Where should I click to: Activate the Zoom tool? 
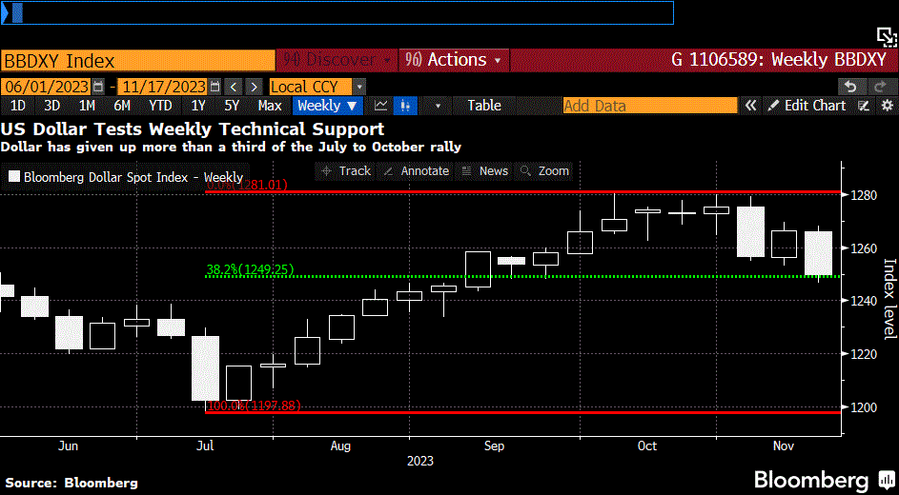(544, 170)
